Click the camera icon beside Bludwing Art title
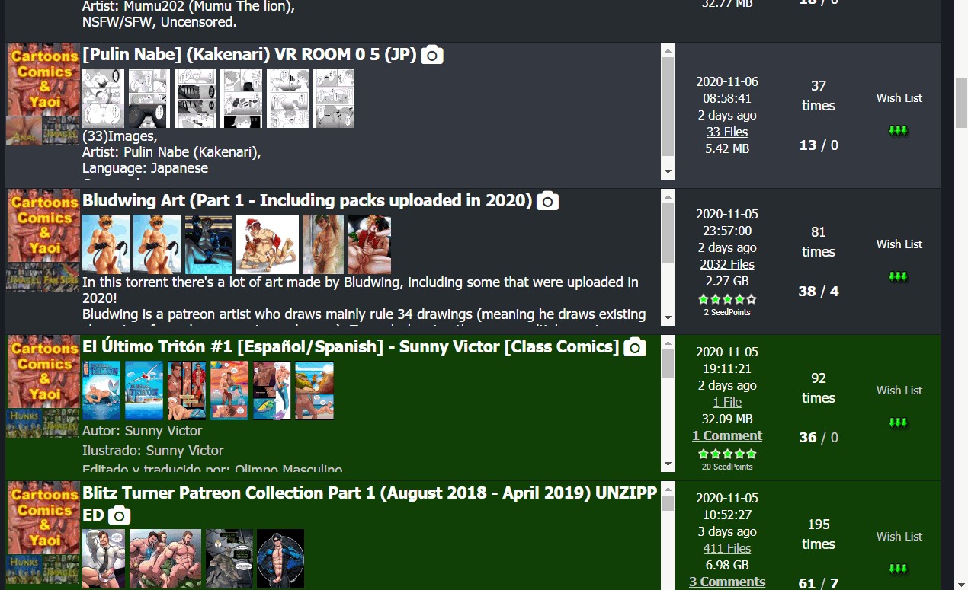Image resolution: width=968 pixels, height=590 pixels. pyautogui.click(x=547, y=201)
